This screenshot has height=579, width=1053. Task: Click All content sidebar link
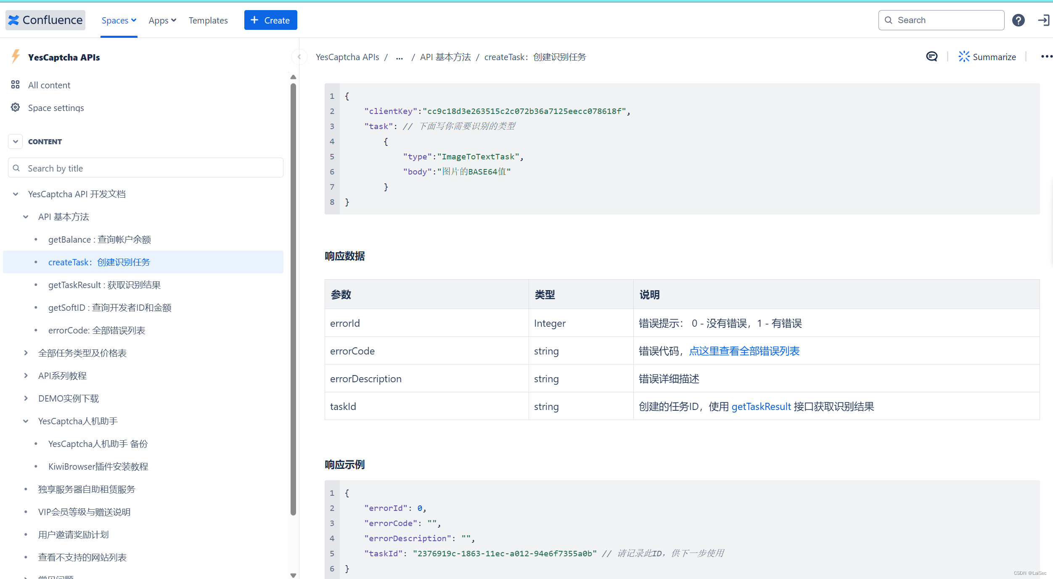(49, 85)
